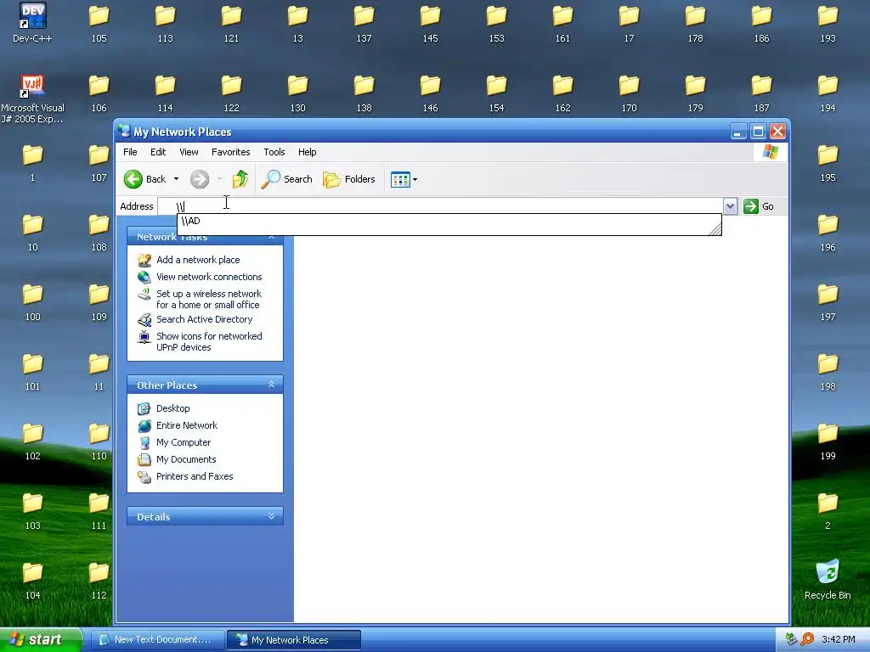Click My Network Places taskbar button
Viewport: 870px width, 652px height.
pyautogui.click(x=293, y=640)
